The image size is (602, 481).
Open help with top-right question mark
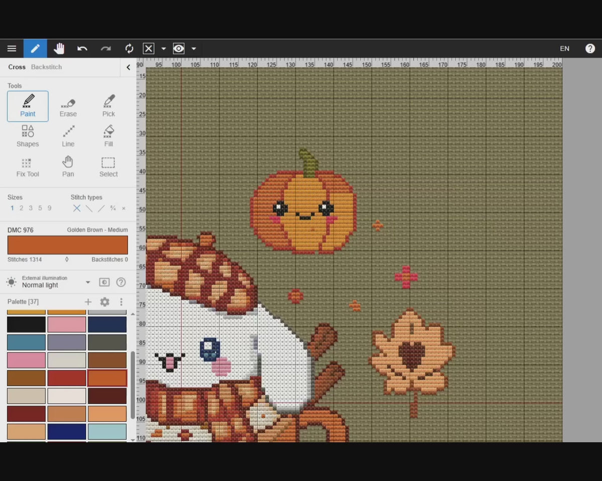click(590, 49)
